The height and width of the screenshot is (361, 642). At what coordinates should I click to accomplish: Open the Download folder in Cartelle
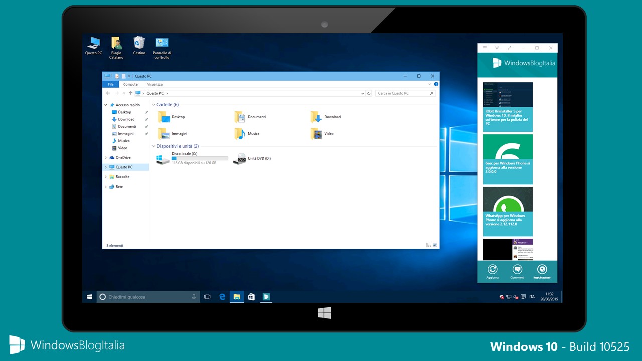click(x=326, y=117)
